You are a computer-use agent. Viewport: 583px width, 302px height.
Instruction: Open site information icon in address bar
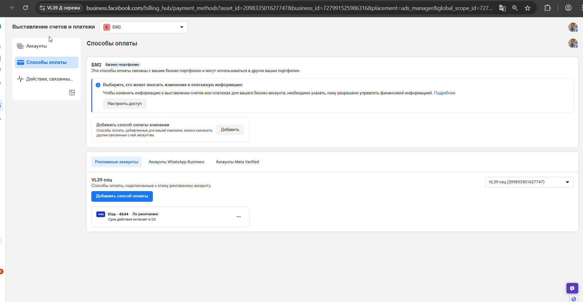[x=42, y=8]
